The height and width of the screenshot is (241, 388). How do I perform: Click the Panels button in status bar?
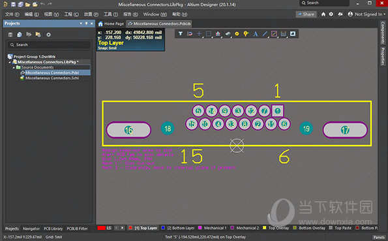tap(379, 237)
